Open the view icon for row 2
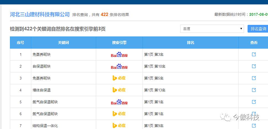This screenshot has width=268, height=129. (x=254, y=66)
